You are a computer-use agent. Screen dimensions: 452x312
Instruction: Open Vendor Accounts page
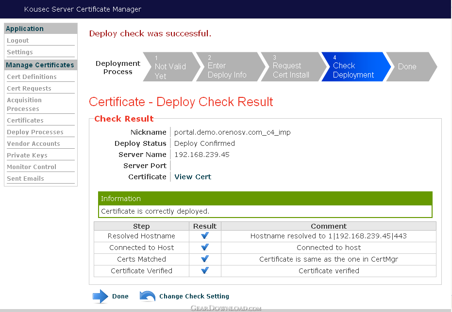(33, 143)
